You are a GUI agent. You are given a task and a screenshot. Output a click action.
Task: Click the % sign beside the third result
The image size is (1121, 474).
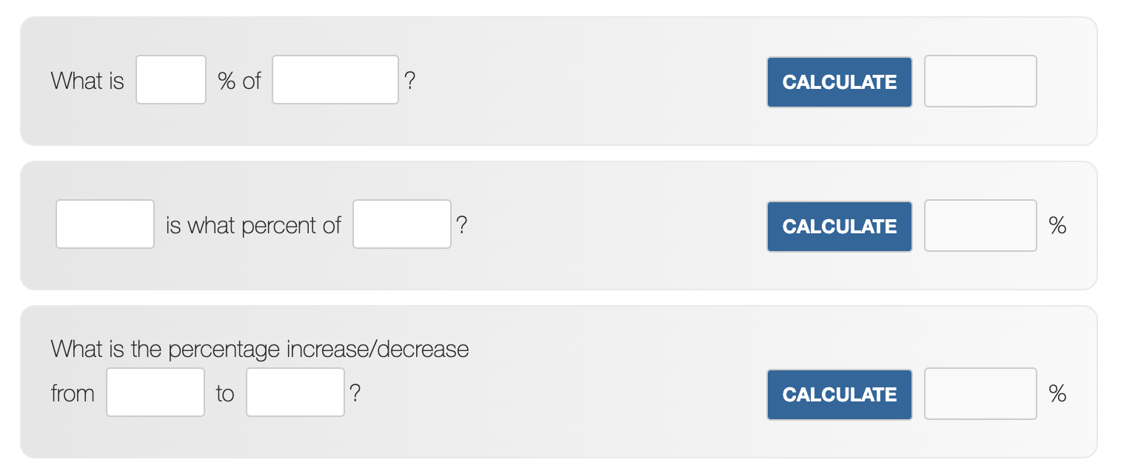coord(1058,394)
